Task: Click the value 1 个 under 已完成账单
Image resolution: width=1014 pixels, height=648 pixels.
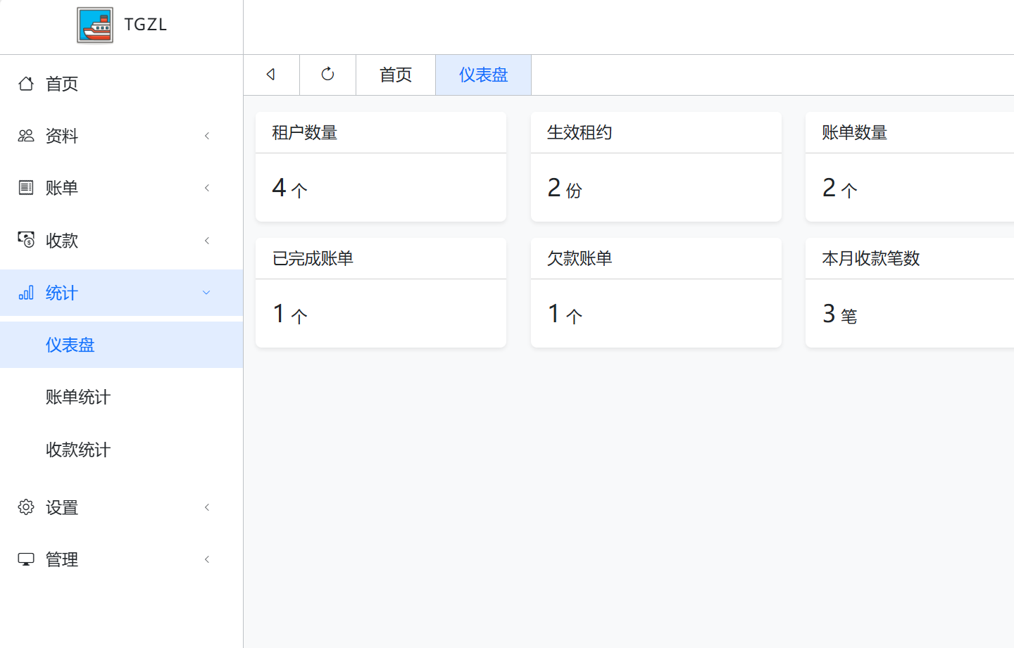Action: click(x=290, y=314)
